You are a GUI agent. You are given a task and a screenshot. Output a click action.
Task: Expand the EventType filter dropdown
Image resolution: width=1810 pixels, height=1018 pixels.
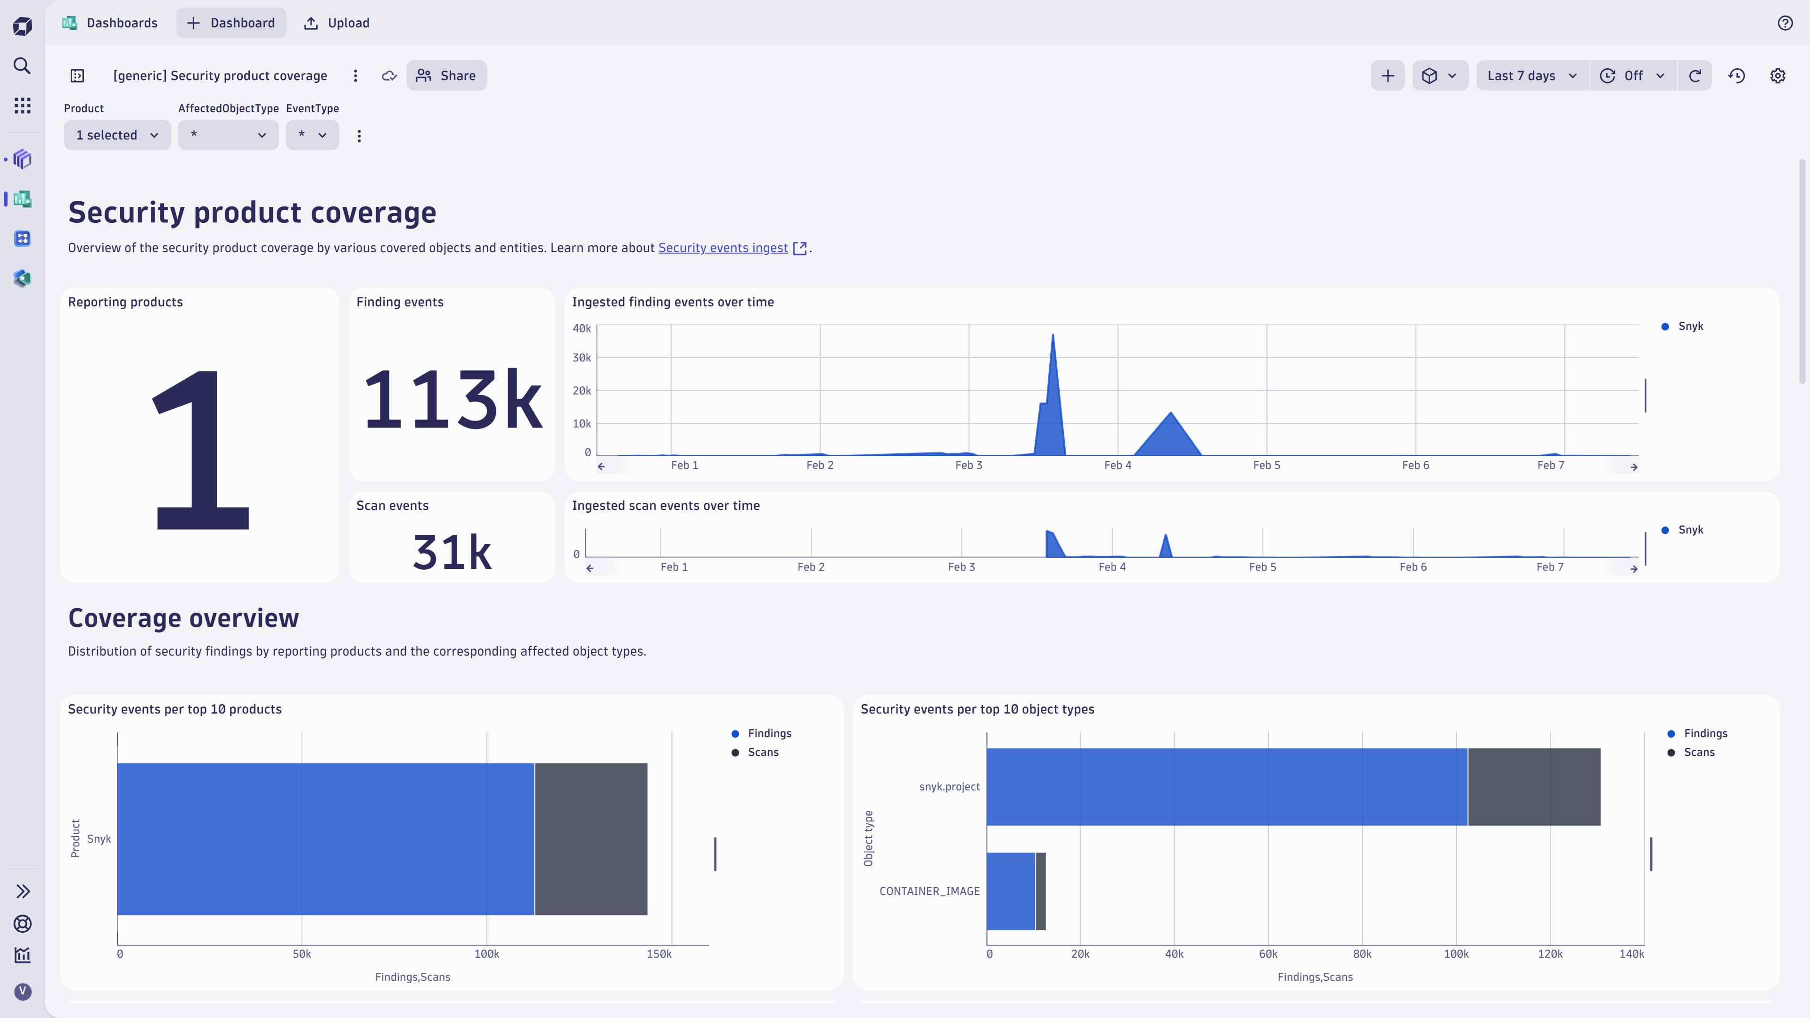(312, 135)
